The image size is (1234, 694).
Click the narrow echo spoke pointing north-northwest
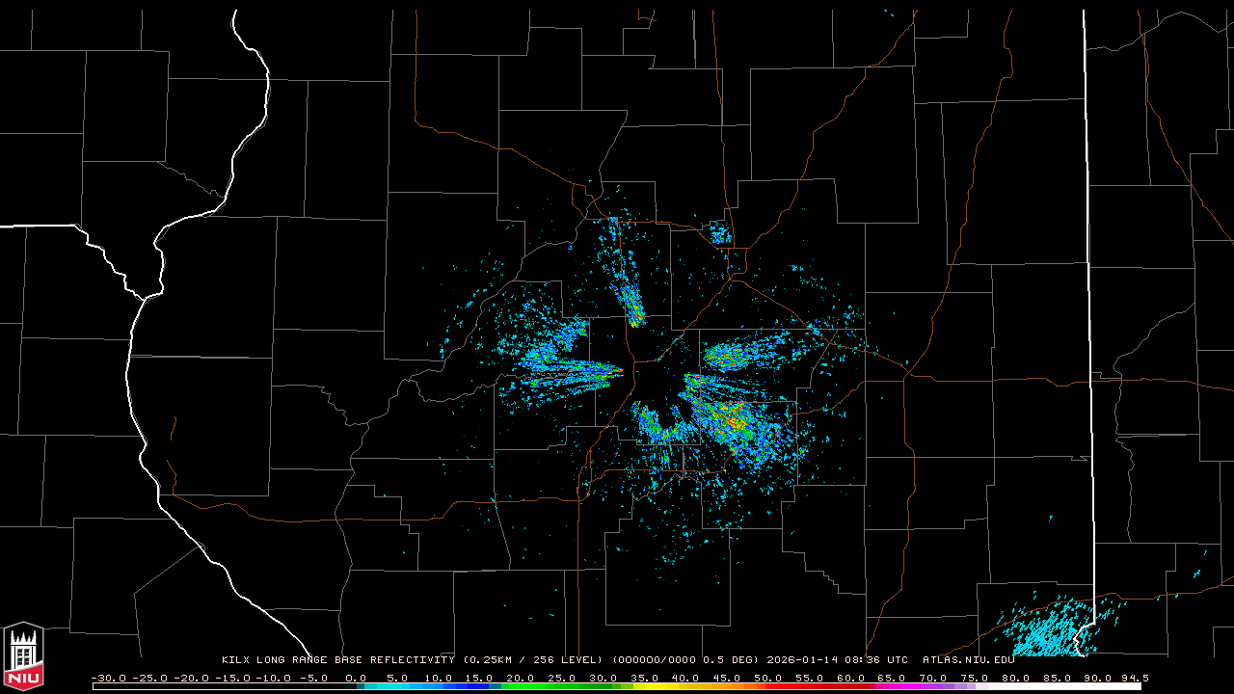pyautogui.click(x=624, y=275)
